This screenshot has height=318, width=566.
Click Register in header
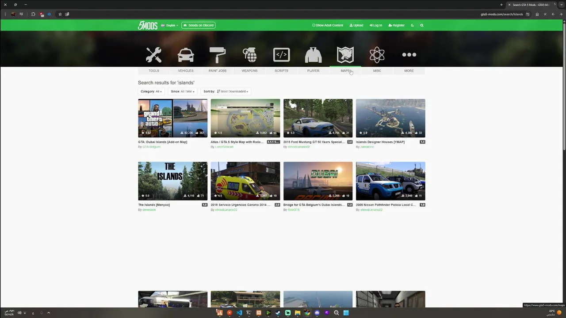[x=397, y=25]
